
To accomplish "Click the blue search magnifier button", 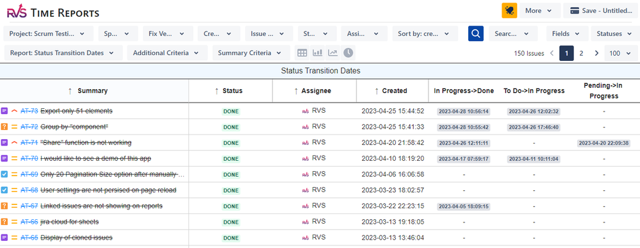I will point(475,33).
